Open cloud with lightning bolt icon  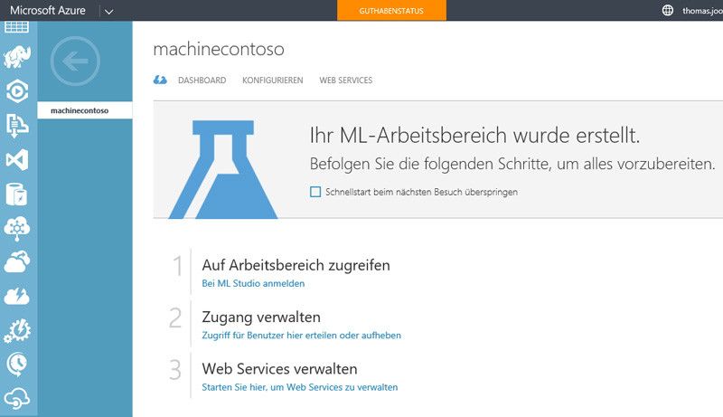[x=17, y=297]
